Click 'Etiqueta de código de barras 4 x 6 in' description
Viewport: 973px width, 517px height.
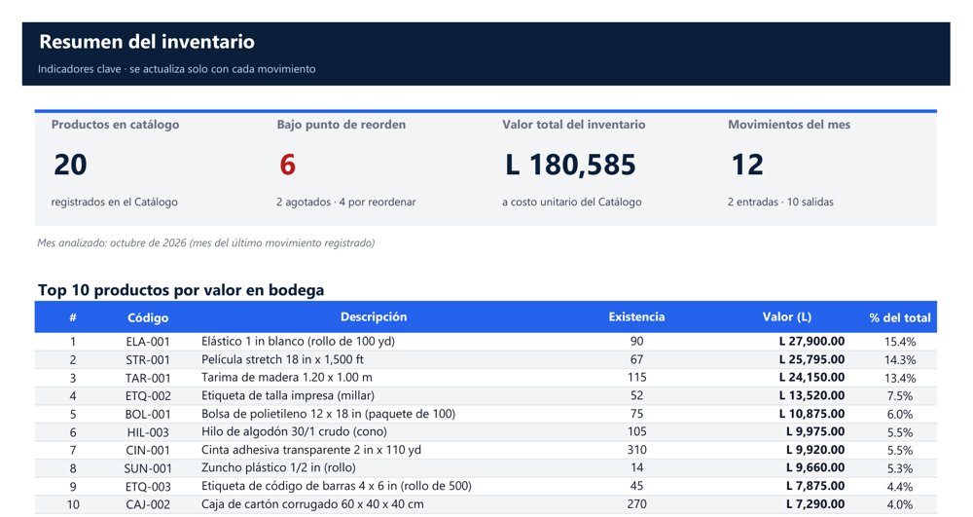[x=337, y=485]
